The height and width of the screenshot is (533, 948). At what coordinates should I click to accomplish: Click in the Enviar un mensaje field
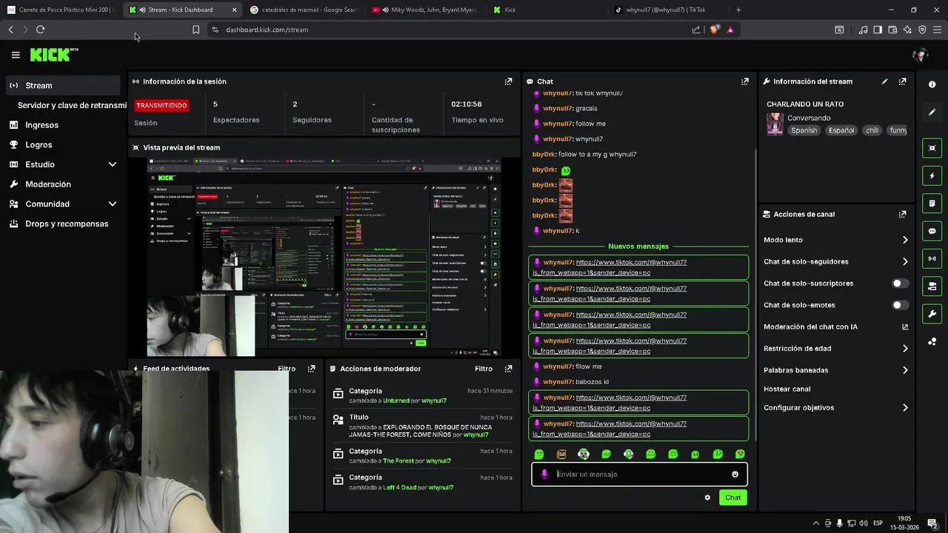click(x=638, y=475)
